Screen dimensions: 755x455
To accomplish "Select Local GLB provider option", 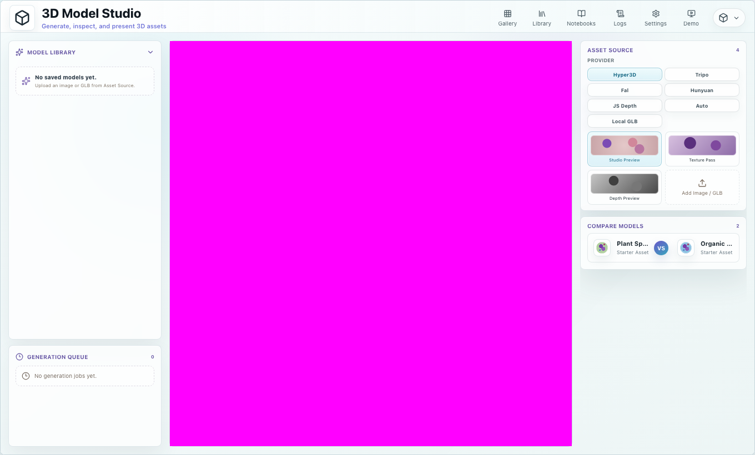I will coord(625,121).
